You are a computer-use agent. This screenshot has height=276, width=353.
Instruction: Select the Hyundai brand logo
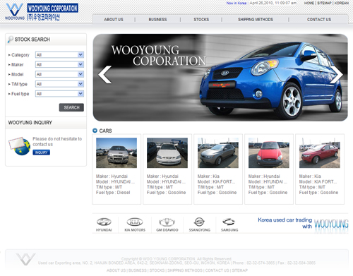(x=104, y=224)
